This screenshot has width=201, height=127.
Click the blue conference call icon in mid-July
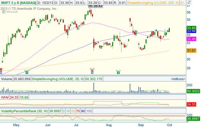coord(92,73)
